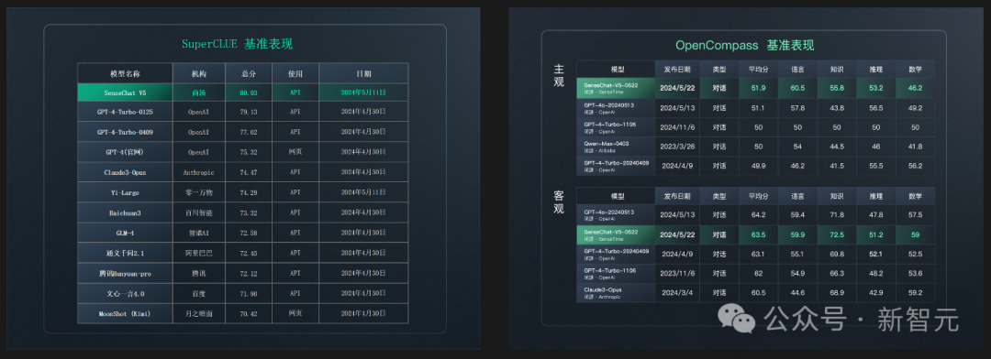Click the 商汤 organization cell
Image resolution: width=991 pixels, height=359 pixels.
point(198,92)
